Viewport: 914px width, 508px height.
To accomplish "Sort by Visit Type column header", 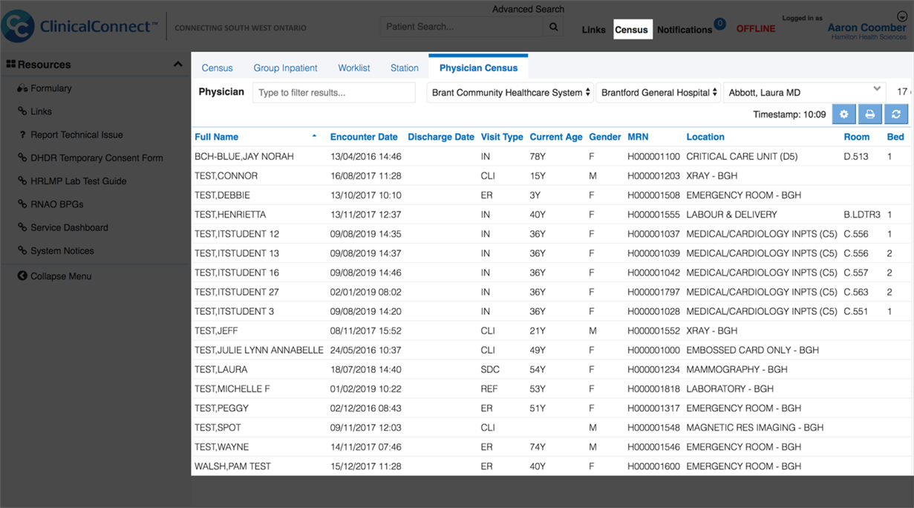I will tap(502, 137).
